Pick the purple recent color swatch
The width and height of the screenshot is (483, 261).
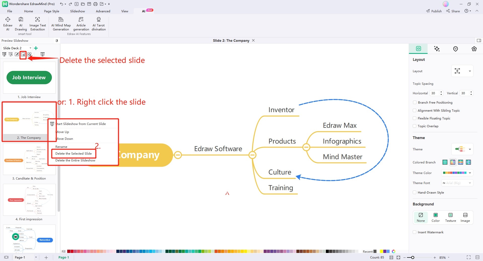click(385, 251)
